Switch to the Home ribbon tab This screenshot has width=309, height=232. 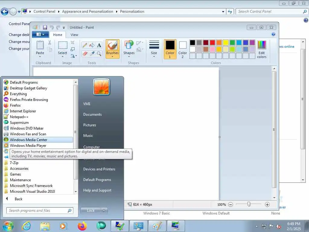(x=58, y=35)
